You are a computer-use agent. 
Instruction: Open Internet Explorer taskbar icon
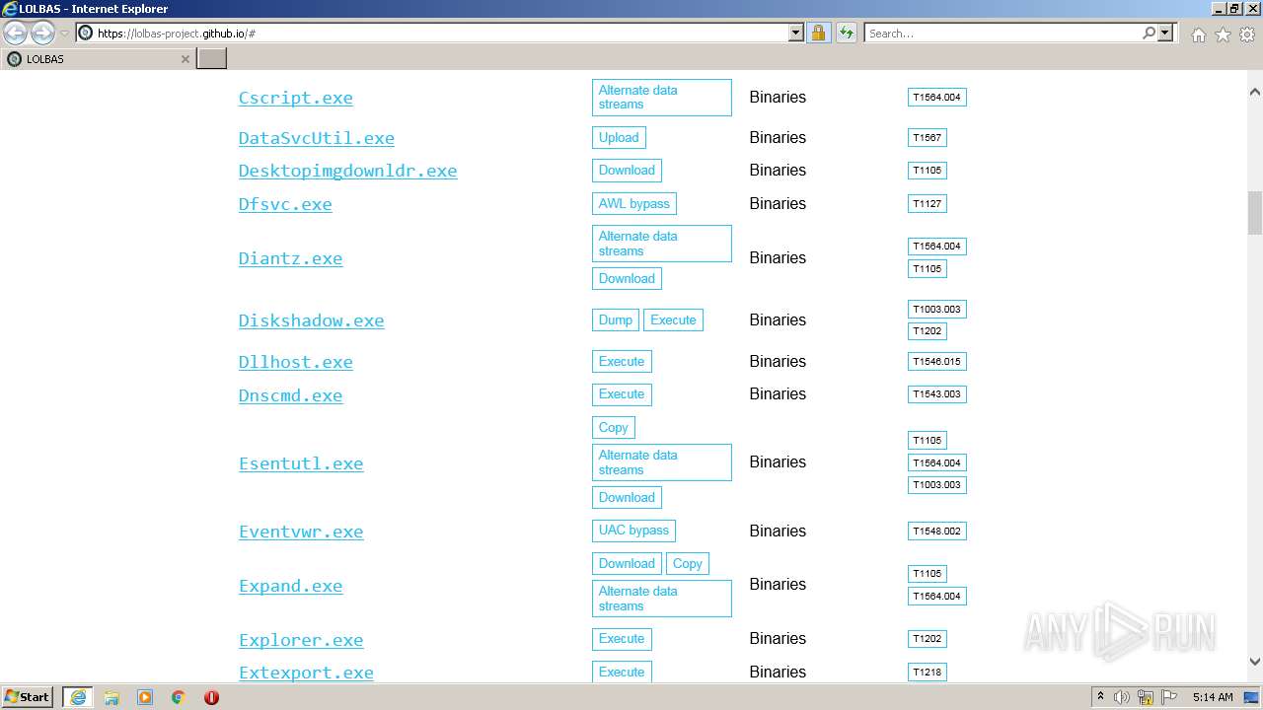pyautogui.click(x=78, y=696)
